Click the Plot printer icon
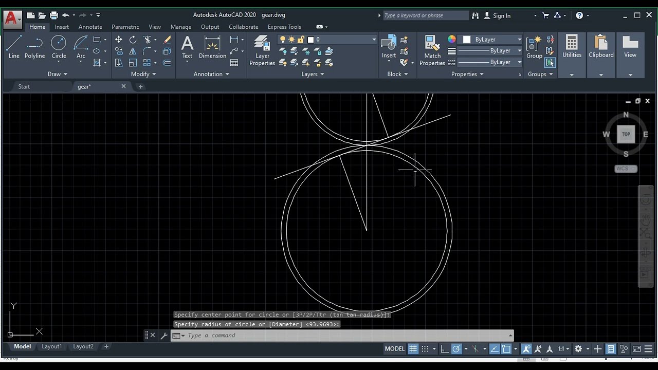 pyautogui.click(x=54, y=15)
